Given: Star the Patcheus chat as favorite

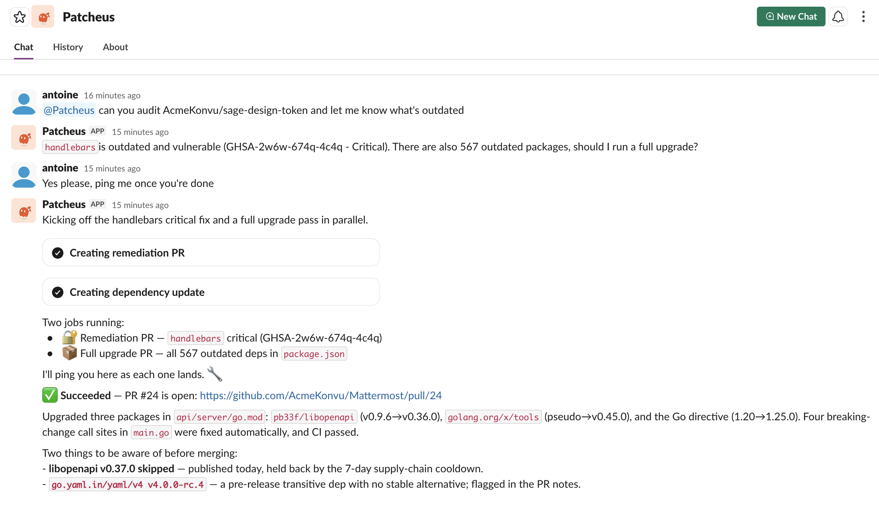Looking at the screenshot, I should [20, 17].
